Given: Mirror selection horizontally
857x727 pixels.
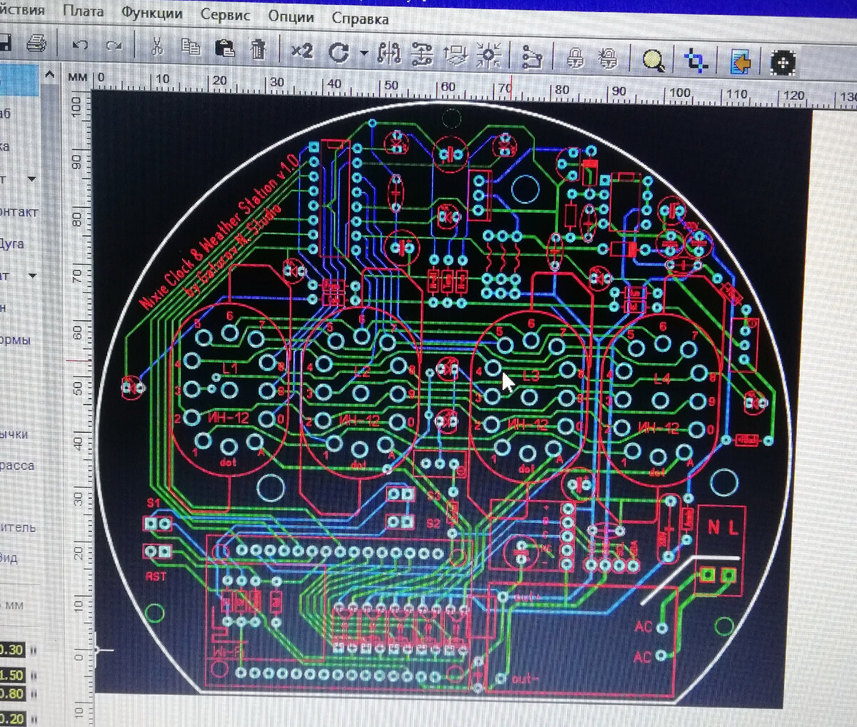Looking at the screenshot, I should point(389,54).
